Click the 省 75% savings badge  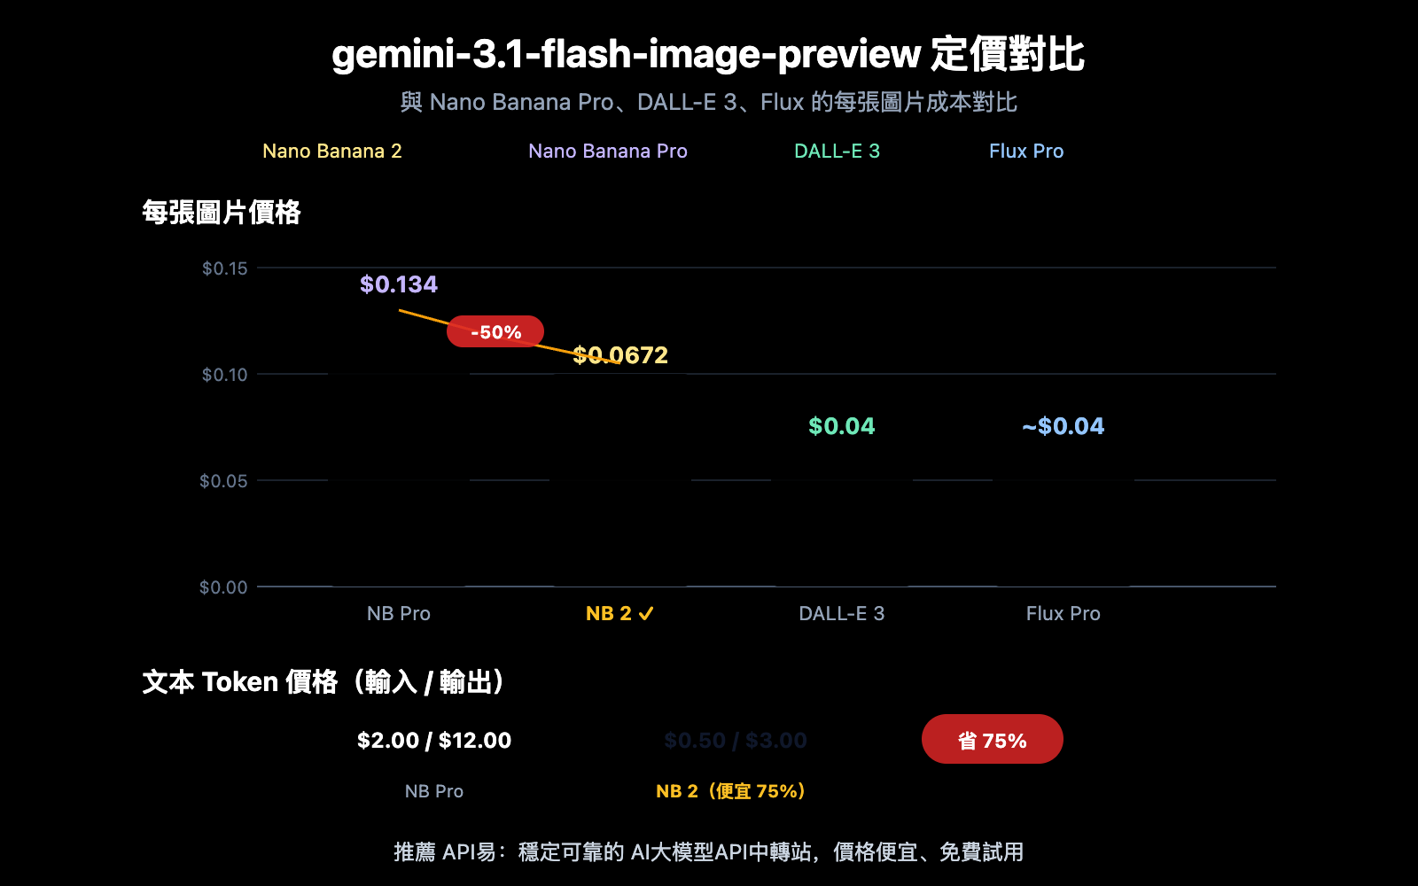click(x=993, y=739)
